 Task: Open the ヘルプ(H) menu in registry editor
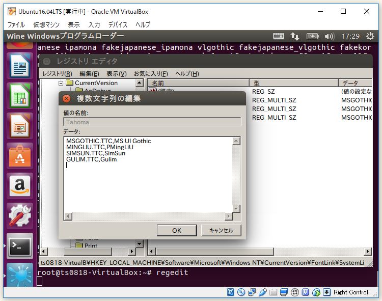click(187, 73)
